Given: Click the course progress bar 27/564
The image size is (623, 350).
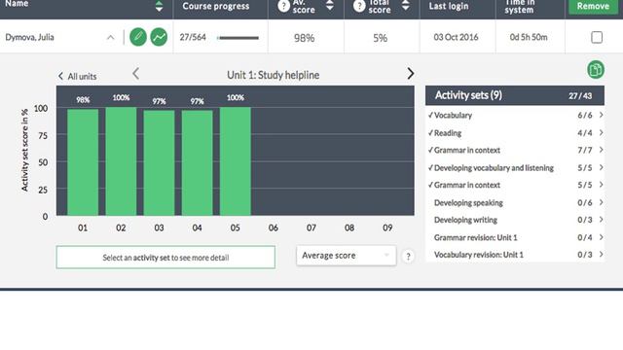Looking at the screenshot, I should point(238,38).
